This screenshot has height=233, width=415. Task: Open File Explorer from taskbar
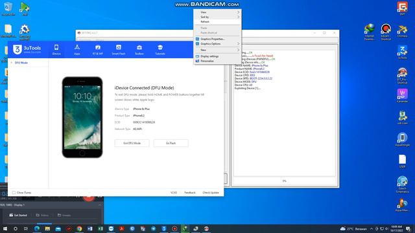tap(47, 228)
